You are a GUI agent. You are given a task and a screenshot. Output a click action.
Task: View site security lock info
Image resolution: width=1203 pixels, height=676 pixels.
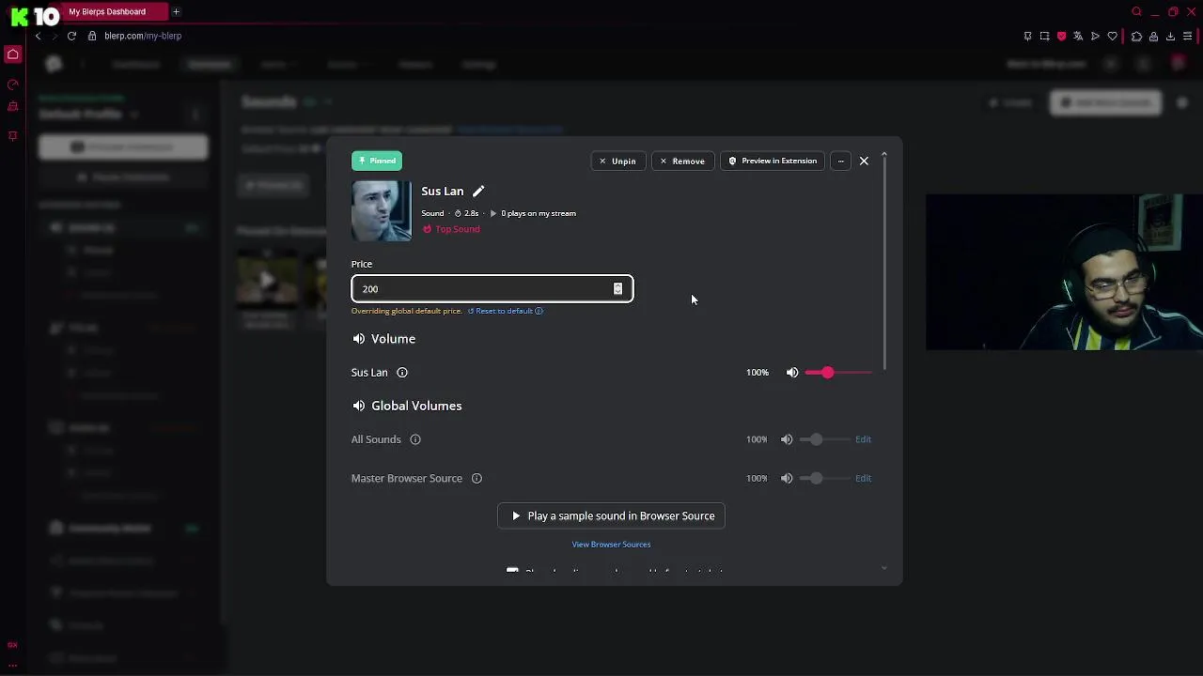(x=92, y=36)
